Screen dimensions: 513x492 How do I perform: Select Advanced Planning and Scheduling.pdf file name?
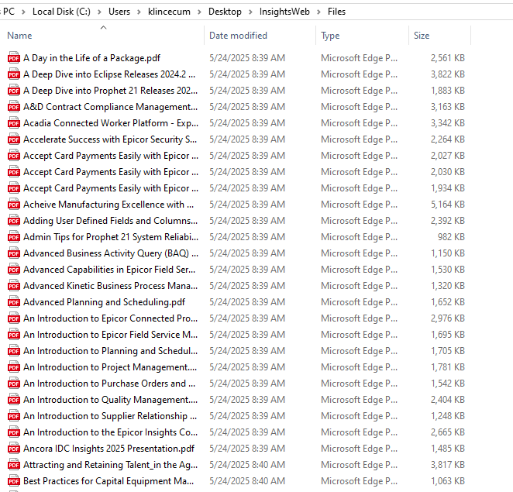pyautogui.click(x=104, y=302)
